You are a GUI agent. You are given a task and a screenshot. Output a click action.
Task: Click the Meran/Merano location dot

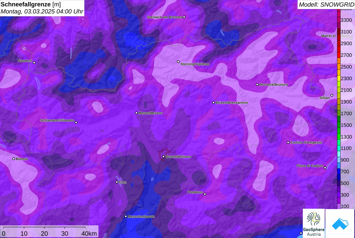click(x=136, y=113)
